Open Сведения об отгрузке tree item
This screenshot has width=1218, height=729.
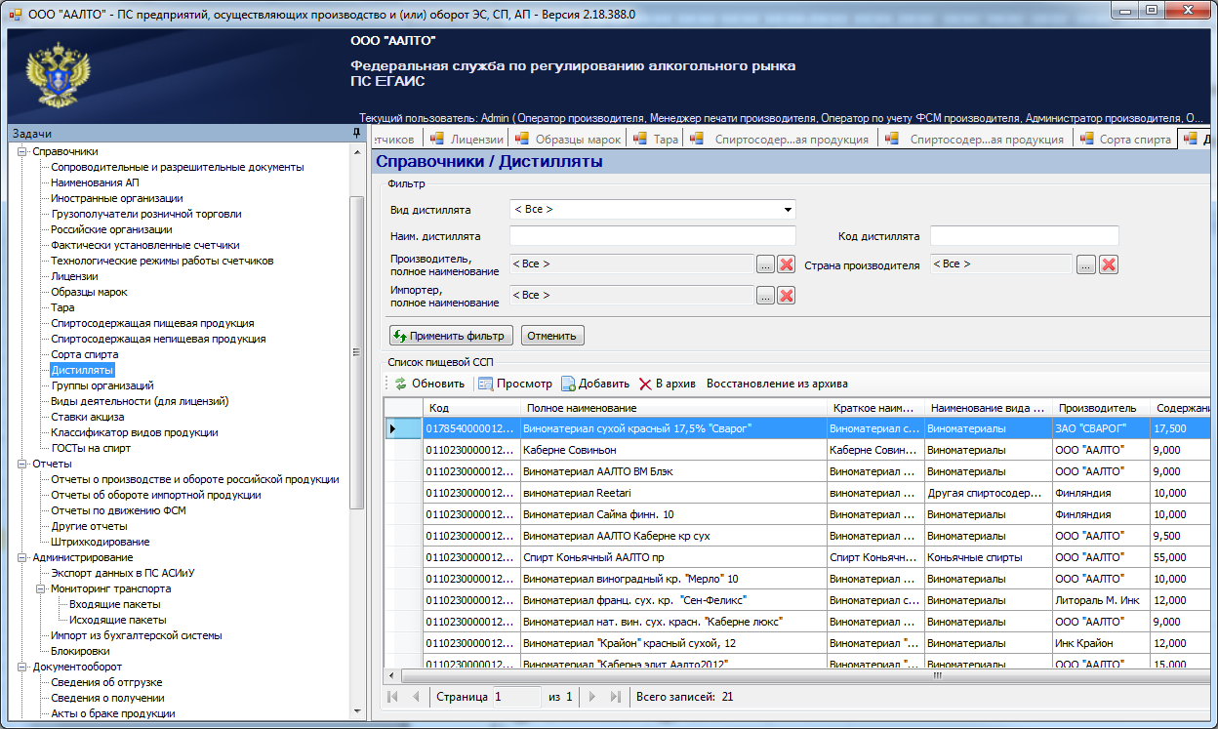(x=106, y=682)
